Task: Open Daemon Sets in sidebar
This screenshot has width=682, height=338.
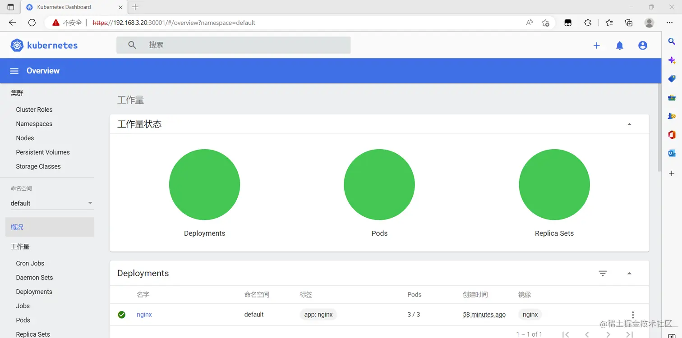Action: [34, 278]
